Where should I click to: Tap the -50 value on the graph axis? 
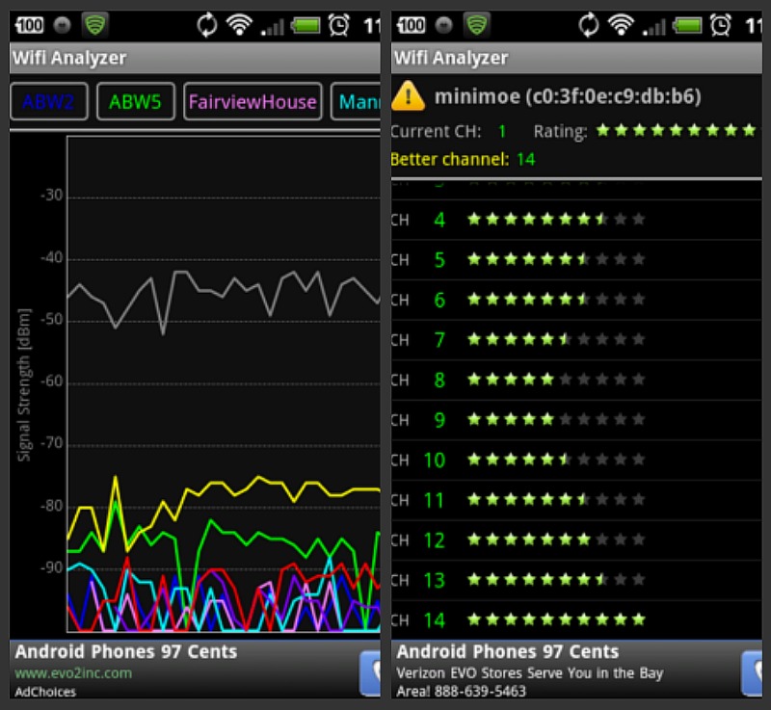coord(51,320)
